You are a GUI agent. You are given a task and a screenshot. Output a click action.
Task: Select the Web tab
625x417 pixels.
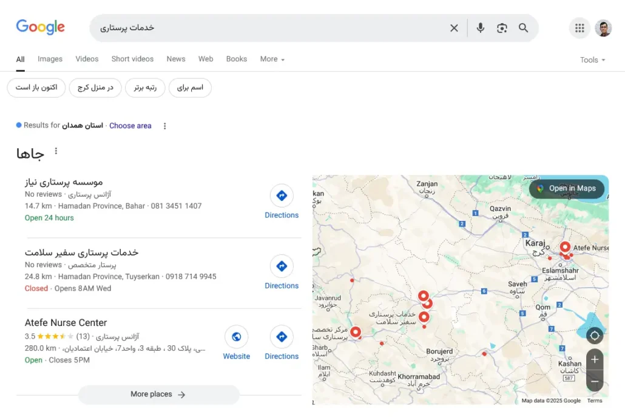pyautogui.click(x=206, y=59)
